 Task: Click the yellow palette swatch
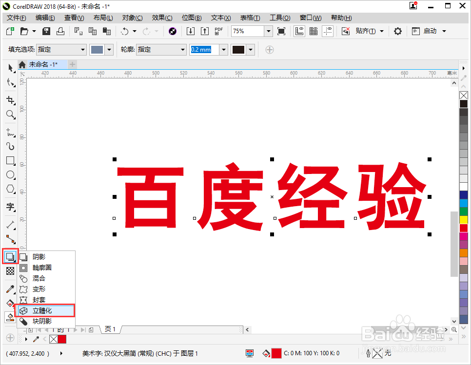click(464, 220)
